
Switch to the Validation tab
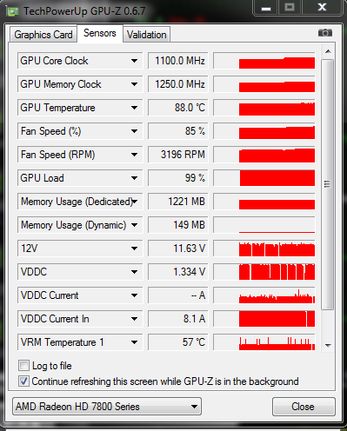[147, 35]
